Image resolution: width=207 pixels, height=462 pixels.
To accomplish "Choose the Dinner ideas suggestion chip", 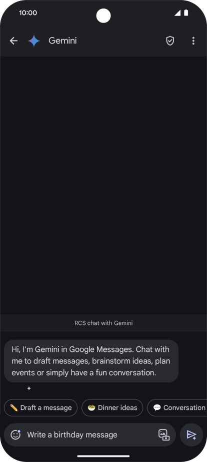I will 112,407.
